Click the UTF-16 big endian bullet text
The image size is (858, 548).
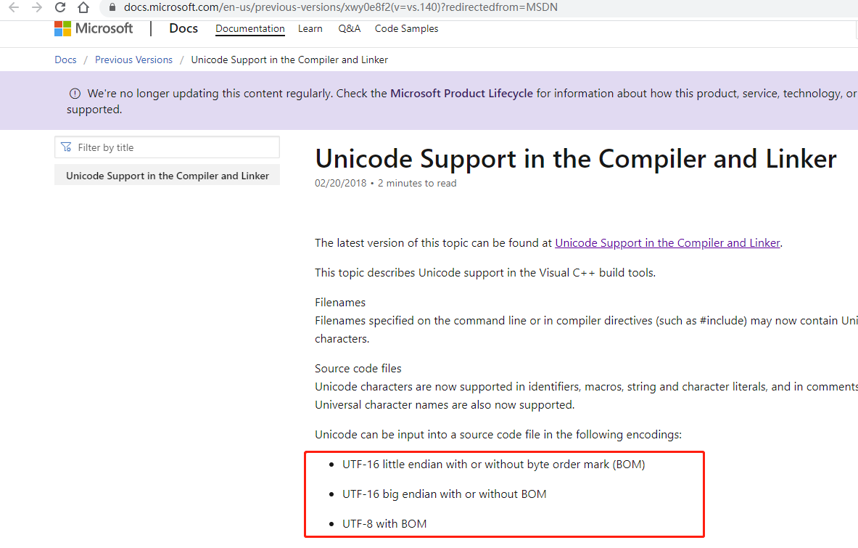click(x=445, y=494)
